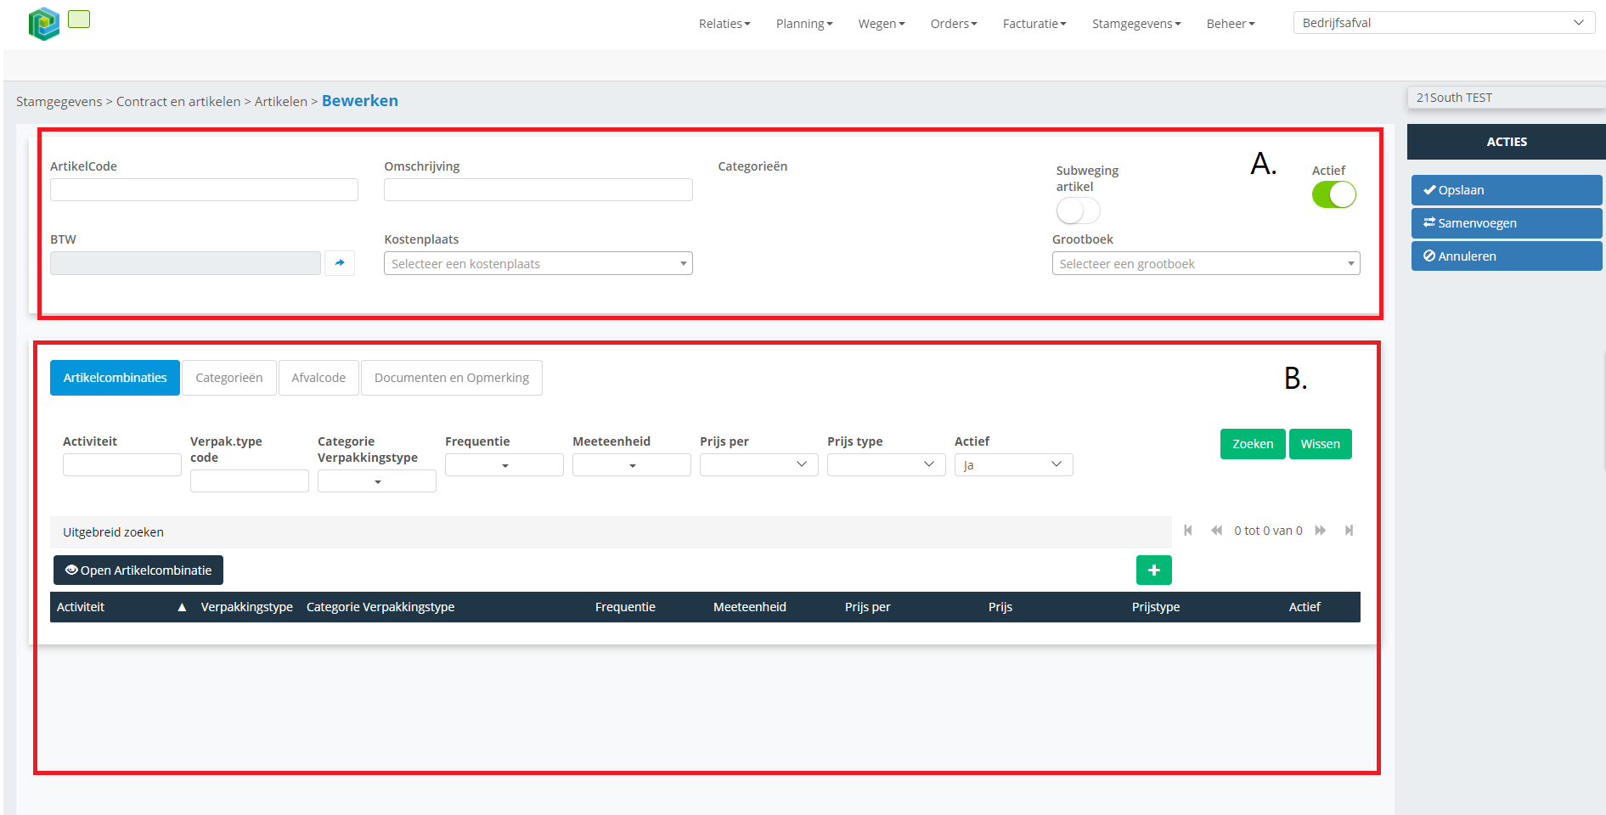Open the Wegen menu
The width and height of the screenshot is (1606, 815).
pos(882,24)
